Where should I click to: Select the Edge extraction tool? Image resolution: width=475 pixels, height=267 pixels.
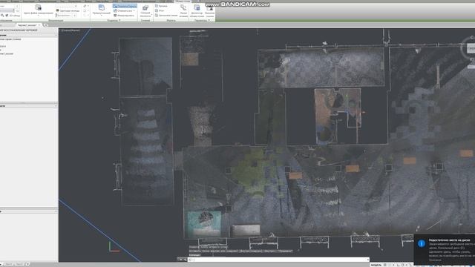[161, 6]
